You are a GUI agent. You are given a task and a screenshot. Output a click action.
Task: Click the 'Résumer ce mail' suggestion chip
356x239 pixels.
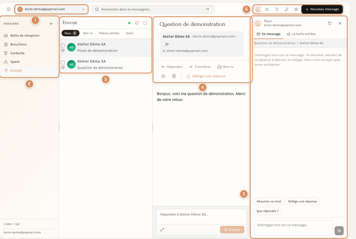pyautogui.click(x=269, y=201)
